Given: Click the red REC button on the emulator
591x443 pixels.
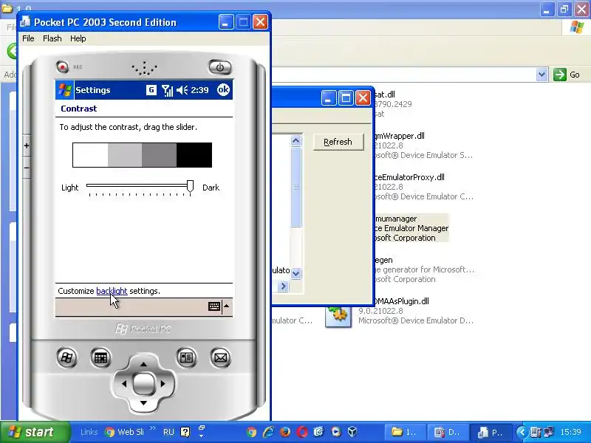Looking at the screenshot, I should [x=63, y=66].
